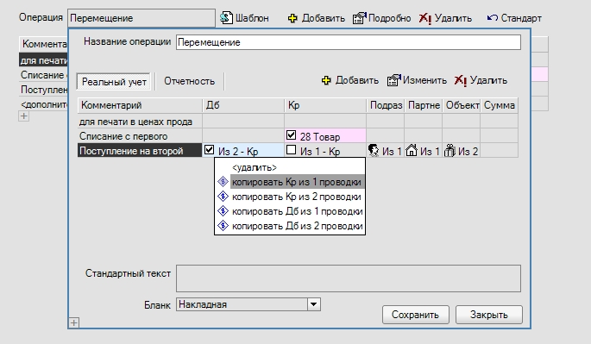Select row Списание с первого in dialog
This screenshot has width=591, height=344.
tap(140, 136)
